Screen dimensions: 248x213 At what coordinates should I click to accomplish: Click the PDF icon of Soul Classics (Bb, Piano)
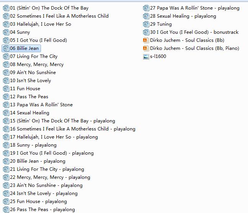146,48
